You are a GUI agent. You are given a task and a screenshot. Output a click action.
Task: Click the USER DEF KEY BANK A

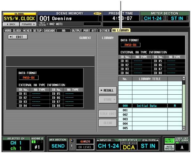pyautogui.click(x=182, y=147)
